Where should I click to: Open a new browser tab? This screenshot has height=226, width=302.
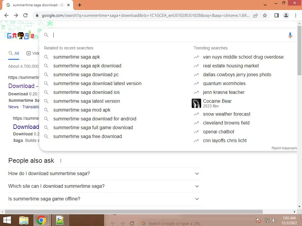80,5
